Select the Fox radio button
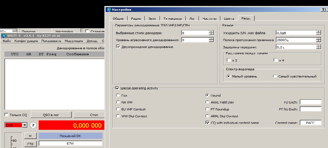The height and width of the screenshot is (148, 328). coord(118,95)
